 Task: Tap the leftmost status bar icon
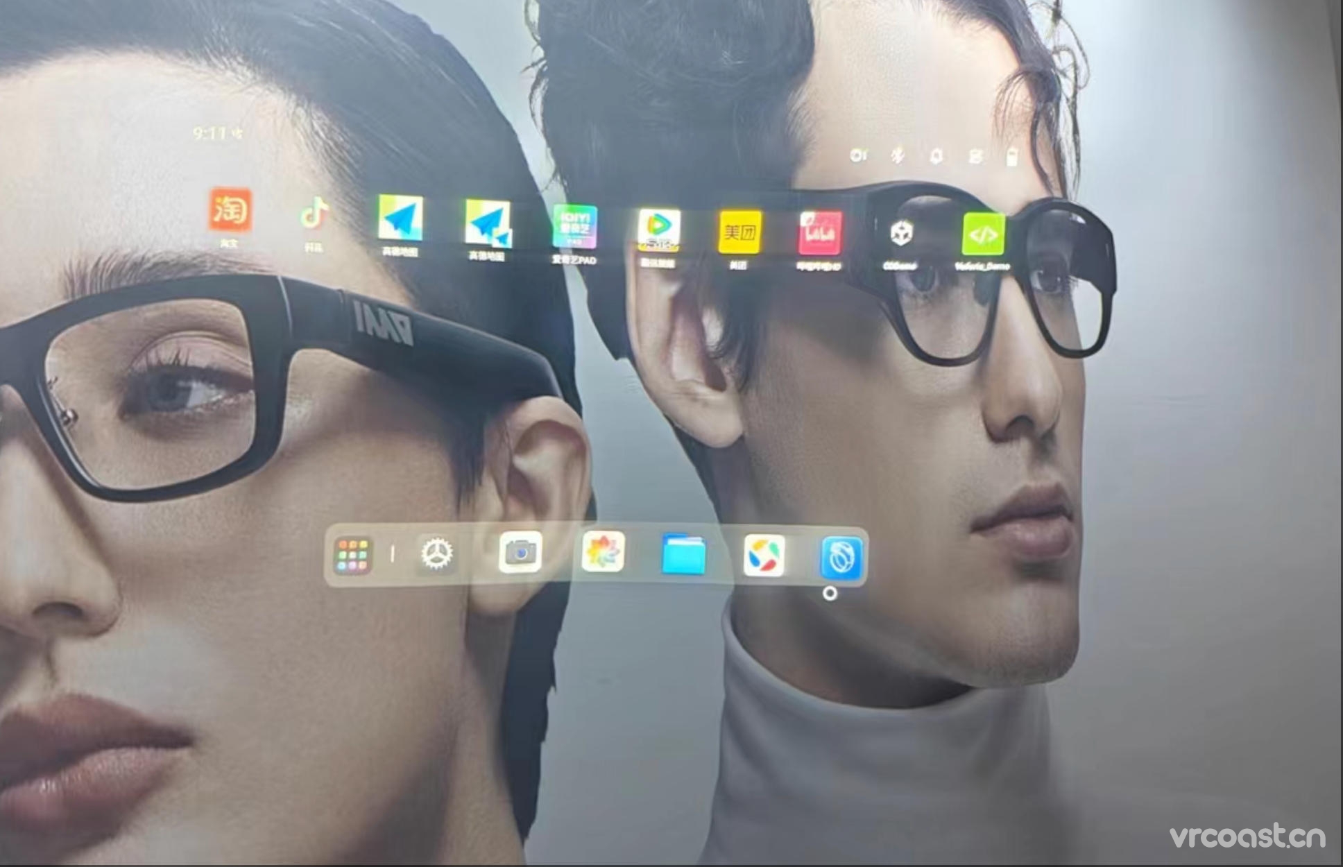tap(859, 155)
